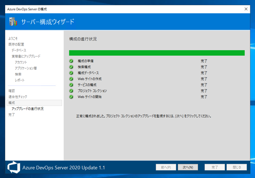Select 確認 step in sidebar
This screenshot has width=255, height=178.
click(11, 91)
